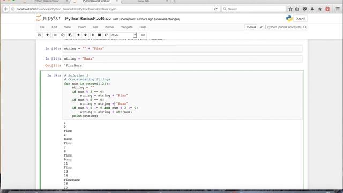Save the notebook with the save icon
Screen dimensions: 343x193
[x=39, y=35]
